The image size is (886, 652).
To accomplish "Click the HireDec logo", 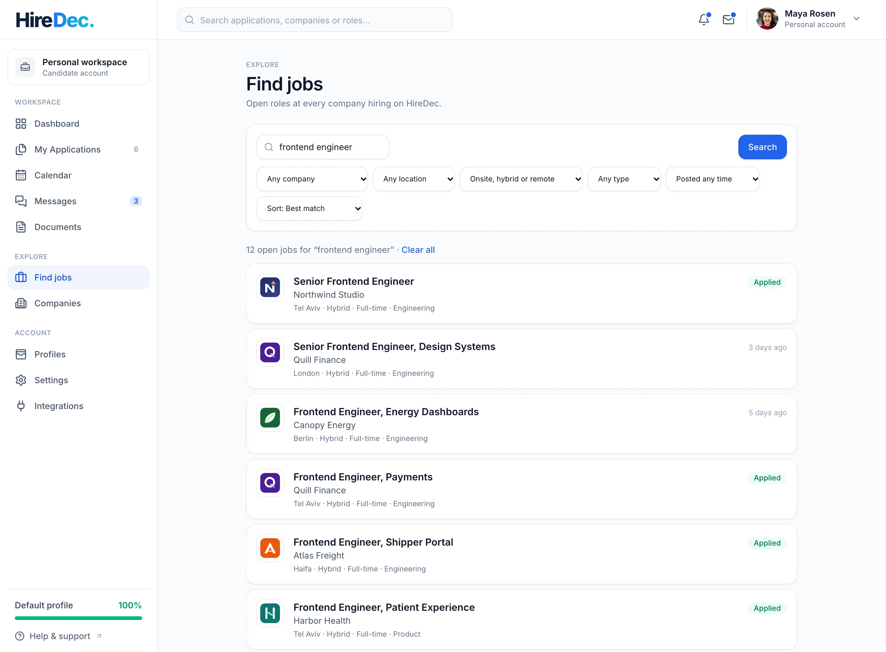I will [x=55, y=20].
